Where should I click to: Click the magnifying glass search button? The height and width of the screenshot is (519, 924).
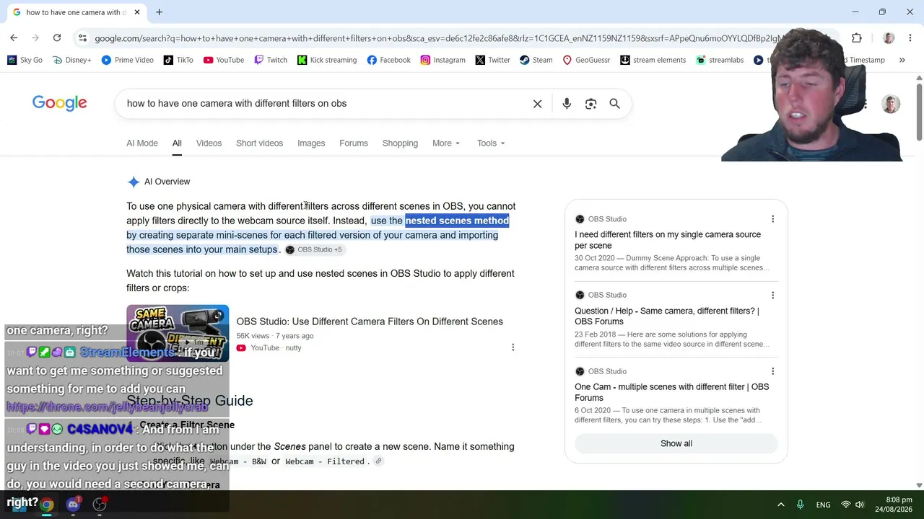(x=614, y=104)
